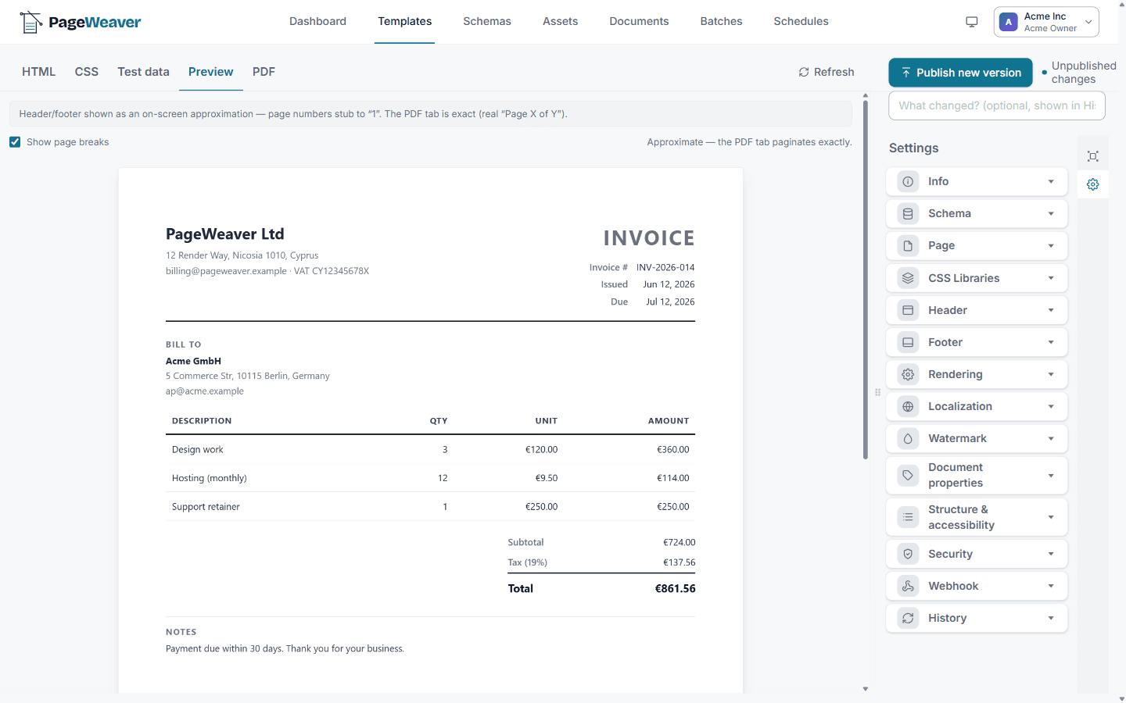Click the Page document icon
Screen dimensions: 1126x703
click(908, 245)
